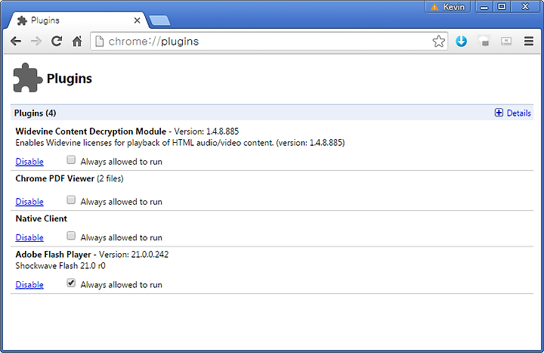This screenshot has height=353, width=544.
Task: Minimize the Chrome window
Action: pos(484,7)
